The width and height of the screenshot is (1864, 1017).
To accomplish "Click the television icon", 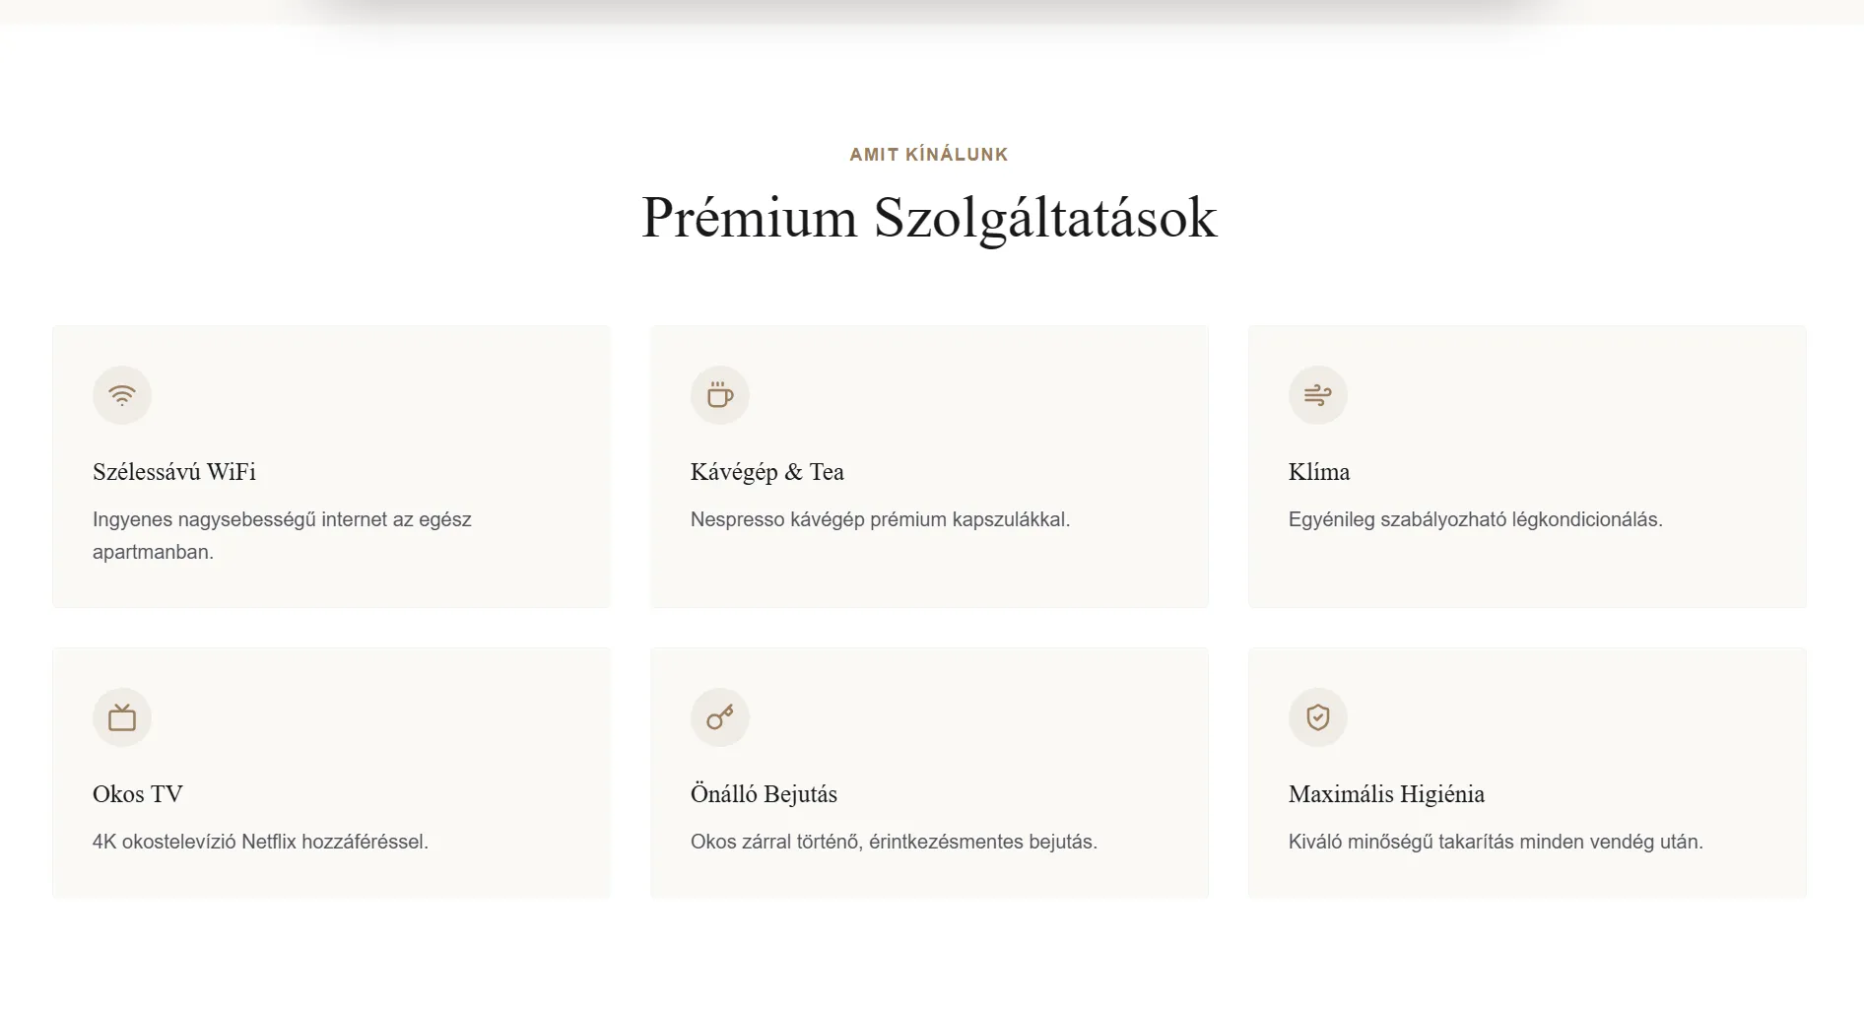I will tap(122, 717).
